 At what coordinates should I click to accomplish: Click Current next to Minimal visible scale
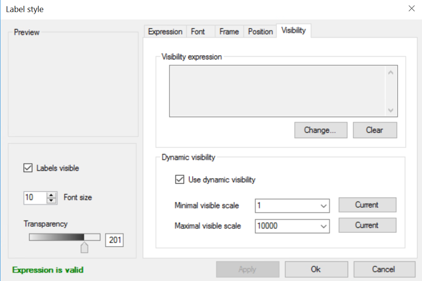(367, 205)
